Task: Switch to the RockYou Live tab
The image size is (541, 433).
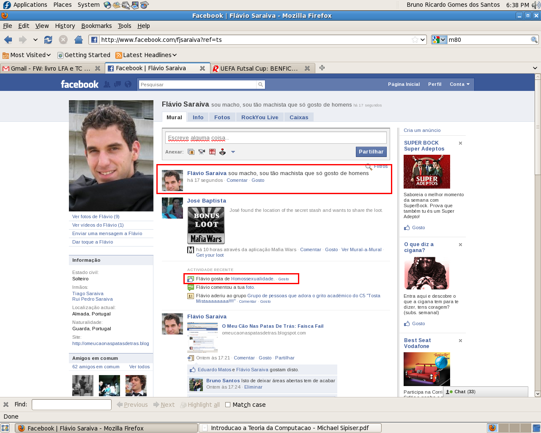Action: coord(260,118)
